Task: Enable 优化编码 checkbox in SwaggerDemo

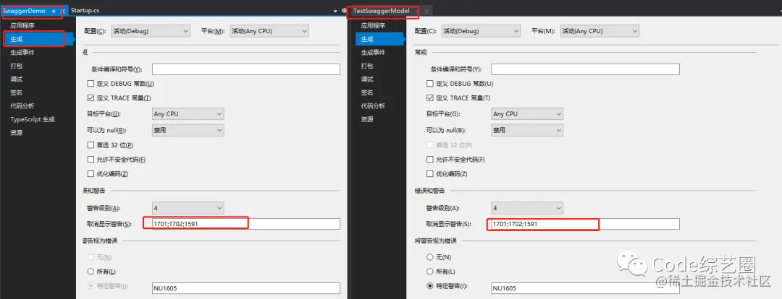Action: coord(91,173)
